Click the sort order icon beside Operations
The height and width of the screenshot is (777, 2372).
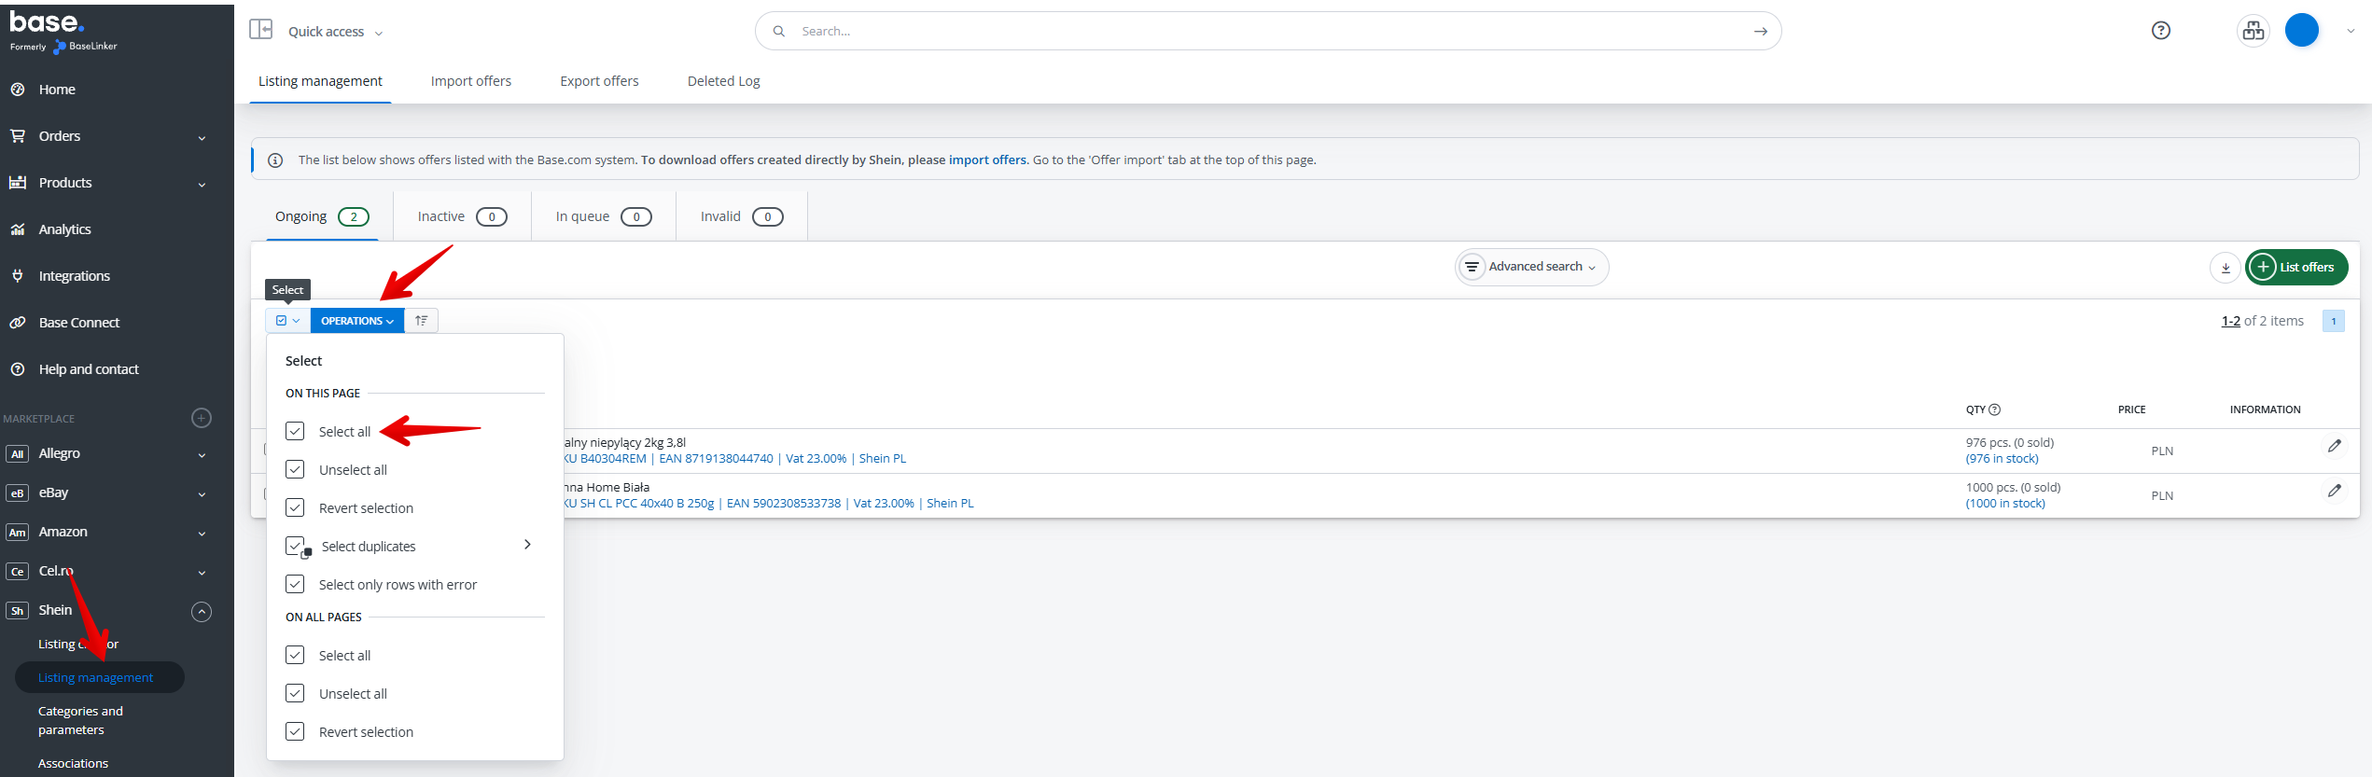(x=422, y=321)
